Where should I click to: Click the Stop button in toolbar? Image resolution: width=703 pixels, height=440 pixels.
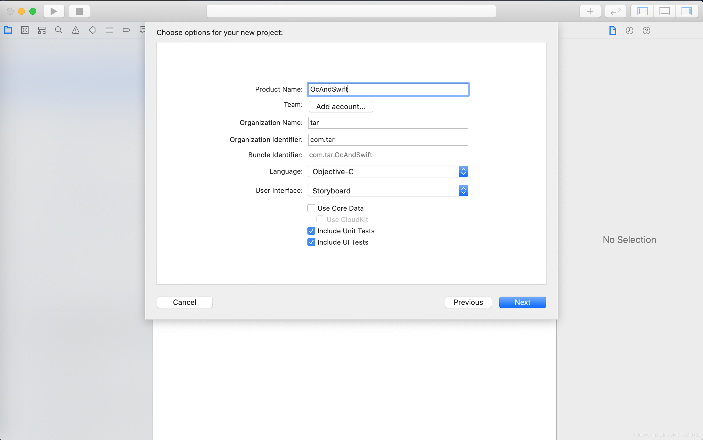(x=79, y=11)
